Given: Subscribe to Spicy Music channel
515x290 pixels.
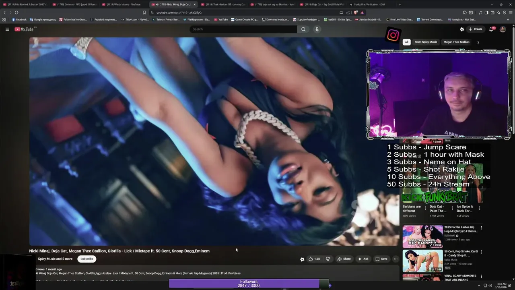Looking at the screenshot, I should pos(87,259).
